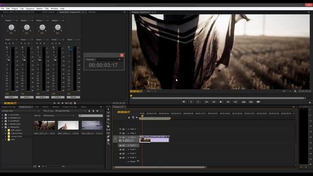Viewport: 313px width, 176px height.
Task: Go up a folder in Media Browser
Action: pos(89,111)
